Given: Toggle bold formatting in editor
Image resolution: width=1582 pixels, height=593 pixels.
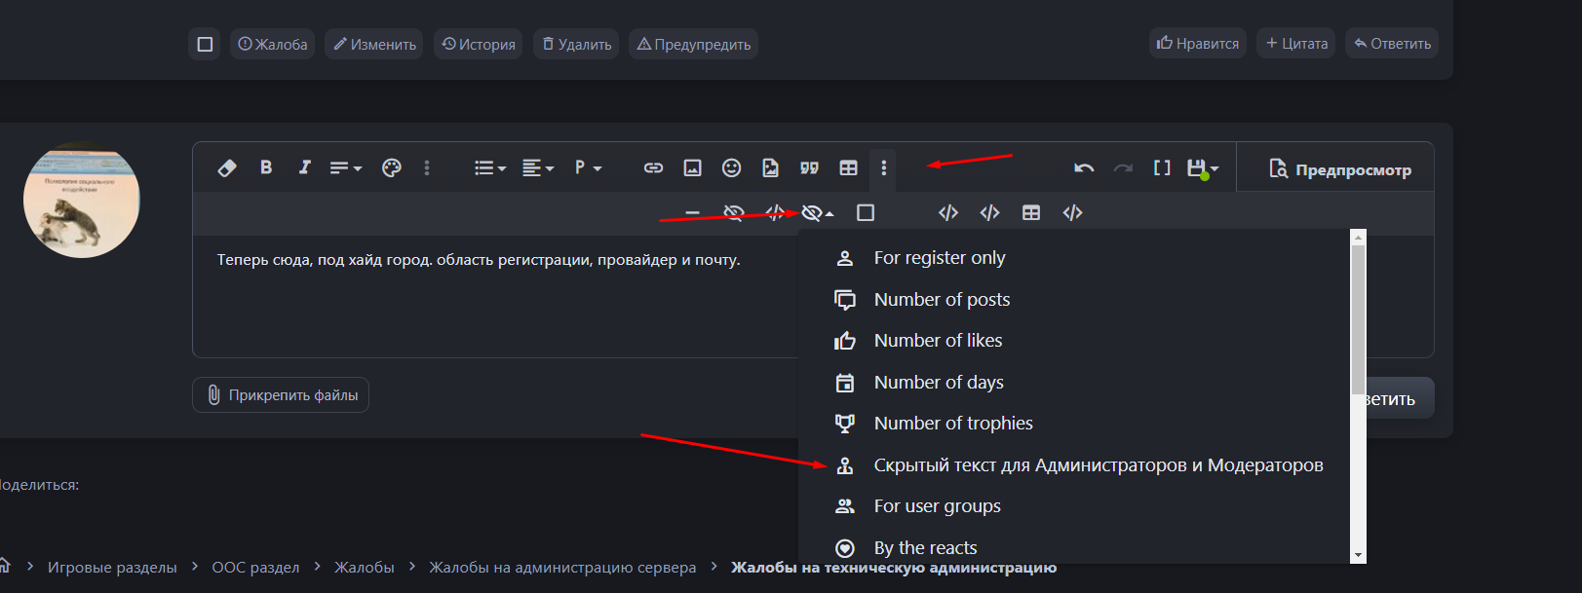Looking at the screenshot, I should (x=266, y=167).
